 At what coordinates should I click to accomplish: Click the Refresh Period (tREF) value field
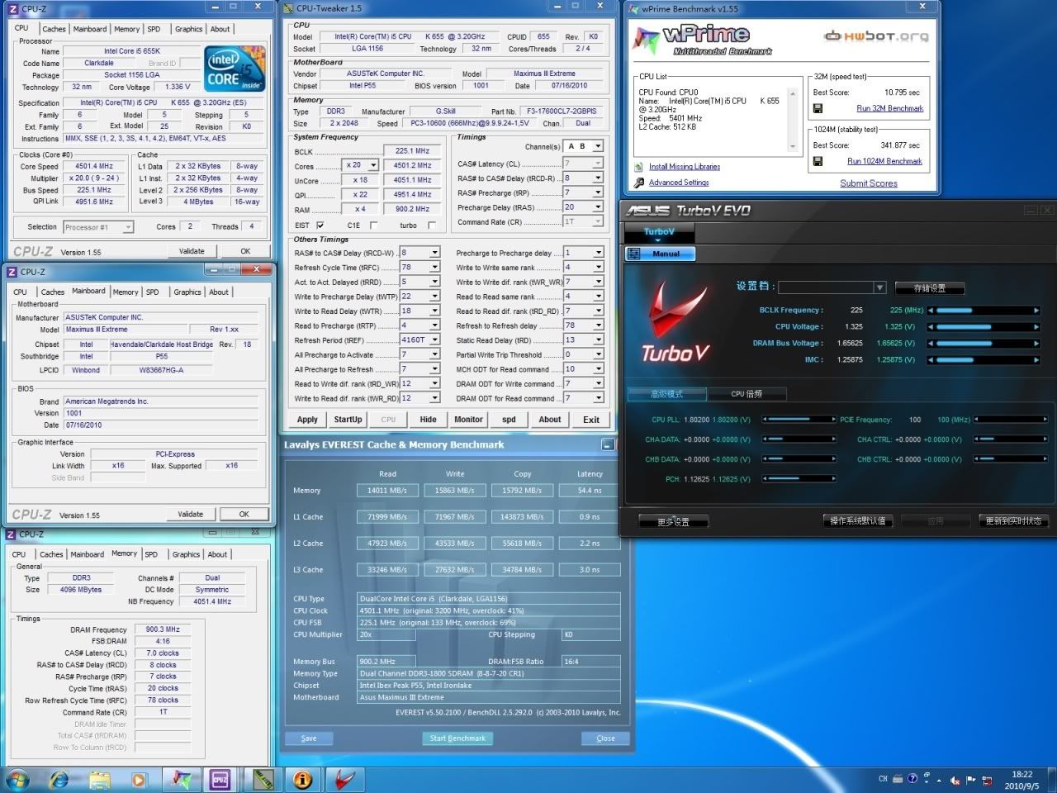click(x=414, y=340)
